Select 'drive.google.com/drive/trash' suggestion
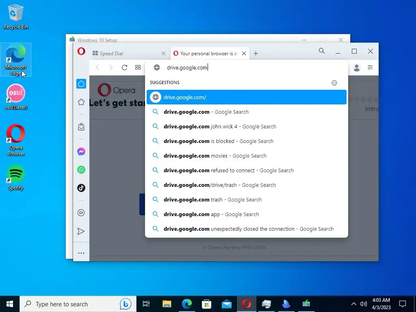Image resolution: width=416 pixels, height=312 pixels. coord(247,185)
